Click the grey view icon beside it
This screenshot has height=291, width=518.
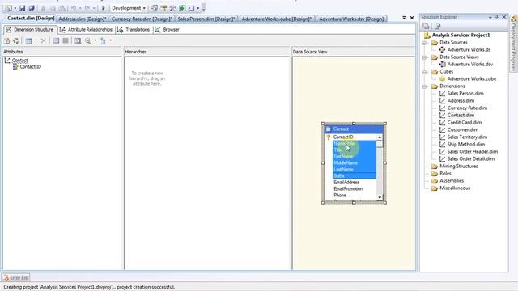pos(66,40)
